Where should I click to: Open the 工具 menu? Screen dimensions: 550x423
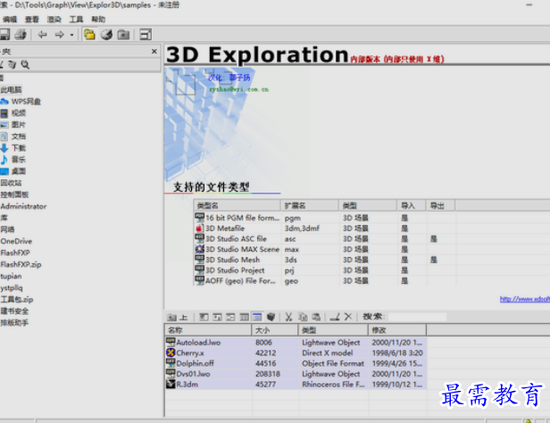(76, 20)
